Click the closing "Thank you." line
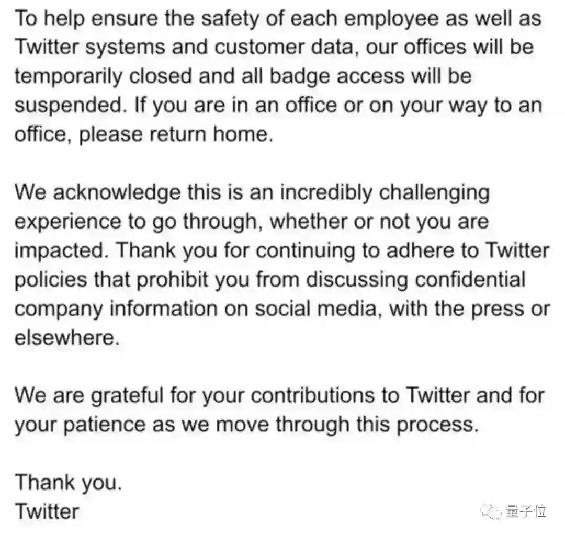This screenshot has height=536, width=565. click(x=68, y=482)
